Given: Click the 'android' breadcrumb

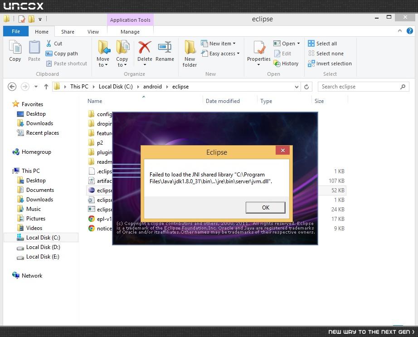Looking at the screenshot, I should 152,87.
